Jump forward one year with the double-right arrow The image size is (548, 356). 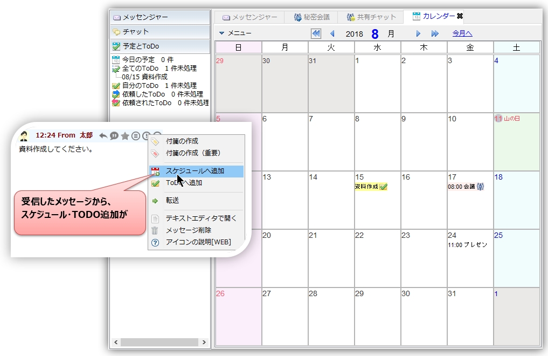435,33
